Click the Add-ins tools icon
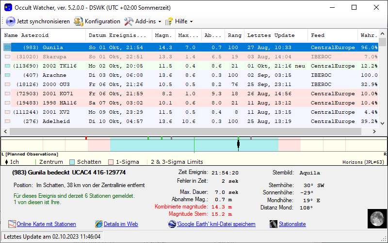388x243 pixels. tap(129, 21)
